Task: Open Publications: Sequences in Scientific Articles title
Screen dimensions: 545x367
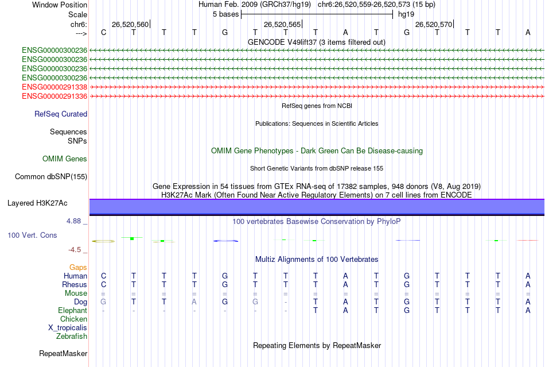Action: (x=317, y=123)
